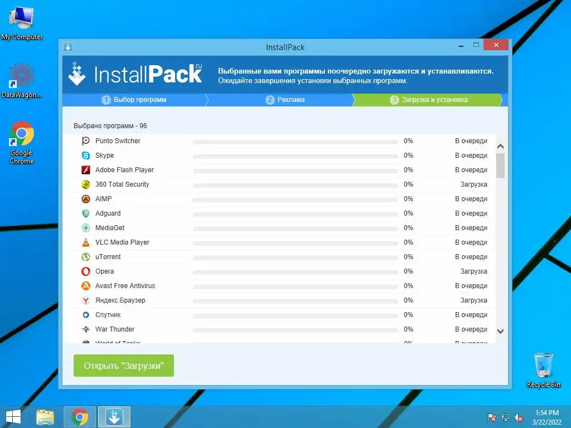
Task: Click the Спутник icon
Action: pos(85,315)
